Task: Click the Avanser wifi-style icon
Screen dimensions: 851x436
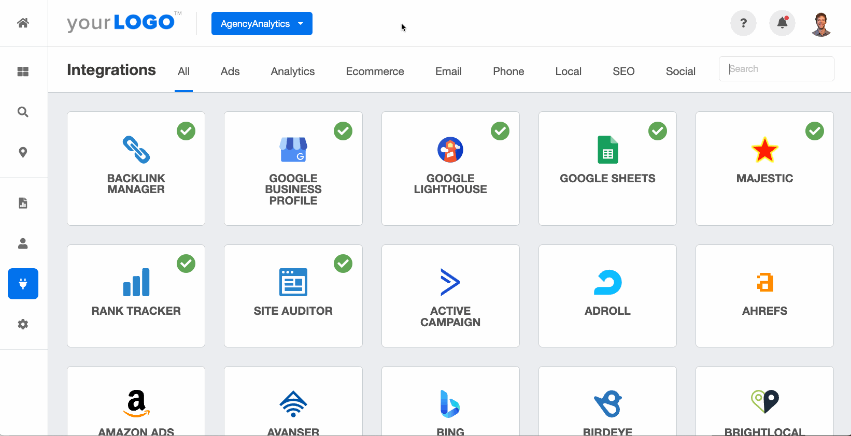Action: [x=293, y=404]
